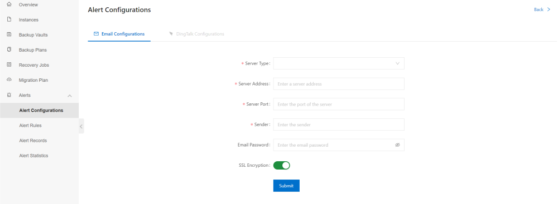Select Alert Configurations in the sidebar

click(39, 110)
